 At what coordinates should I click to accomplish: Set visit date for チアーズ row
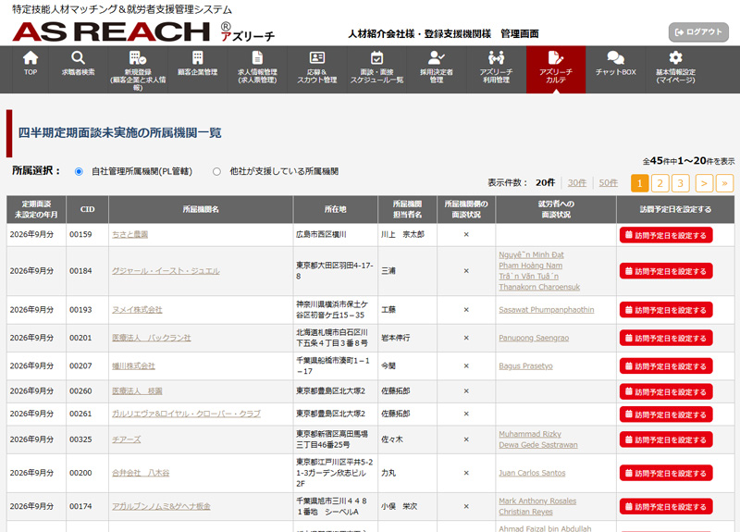[666, 439]
